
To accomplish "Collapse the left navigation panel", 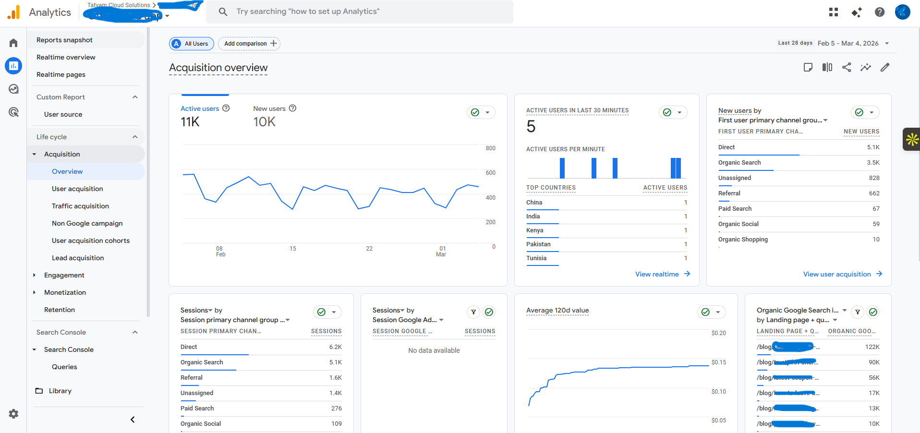I will (133, 419).
